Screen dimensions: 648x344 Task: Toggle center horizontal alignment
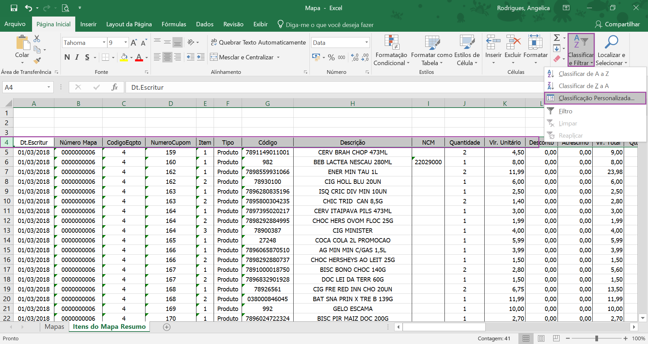167,57
